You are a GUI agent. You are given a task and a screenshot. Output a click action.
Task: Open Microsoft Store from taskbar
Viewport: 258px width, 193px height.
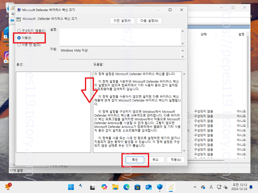(137, 187)
